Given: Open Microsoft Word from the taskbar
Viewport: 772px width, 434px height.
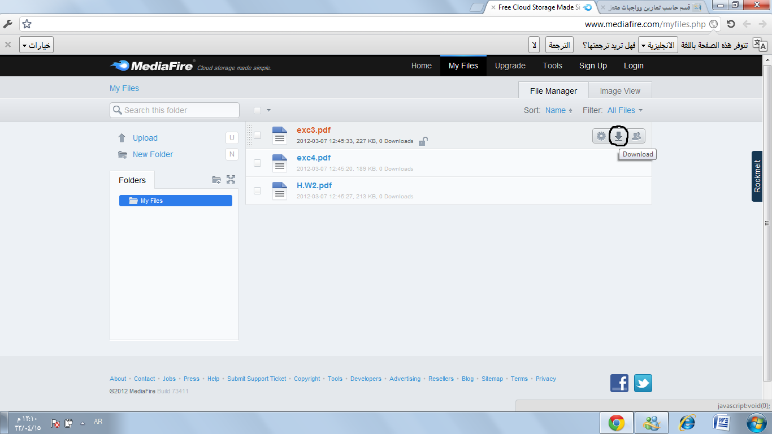Looking at the screenshot, I should [723, 423].
